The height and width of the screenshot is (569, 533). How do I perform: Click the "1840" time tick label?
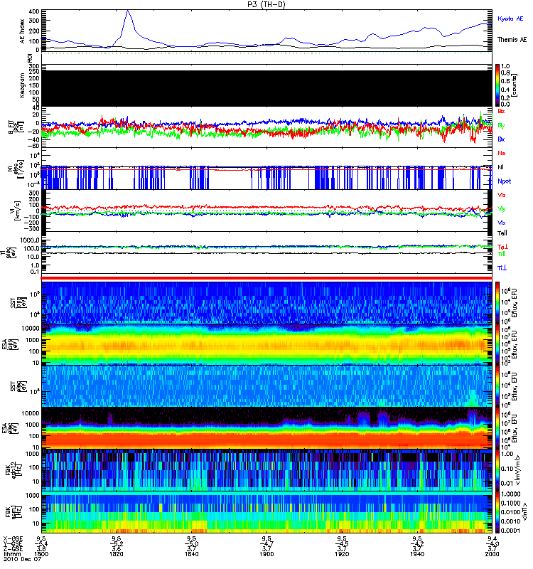tap(191, 554)
